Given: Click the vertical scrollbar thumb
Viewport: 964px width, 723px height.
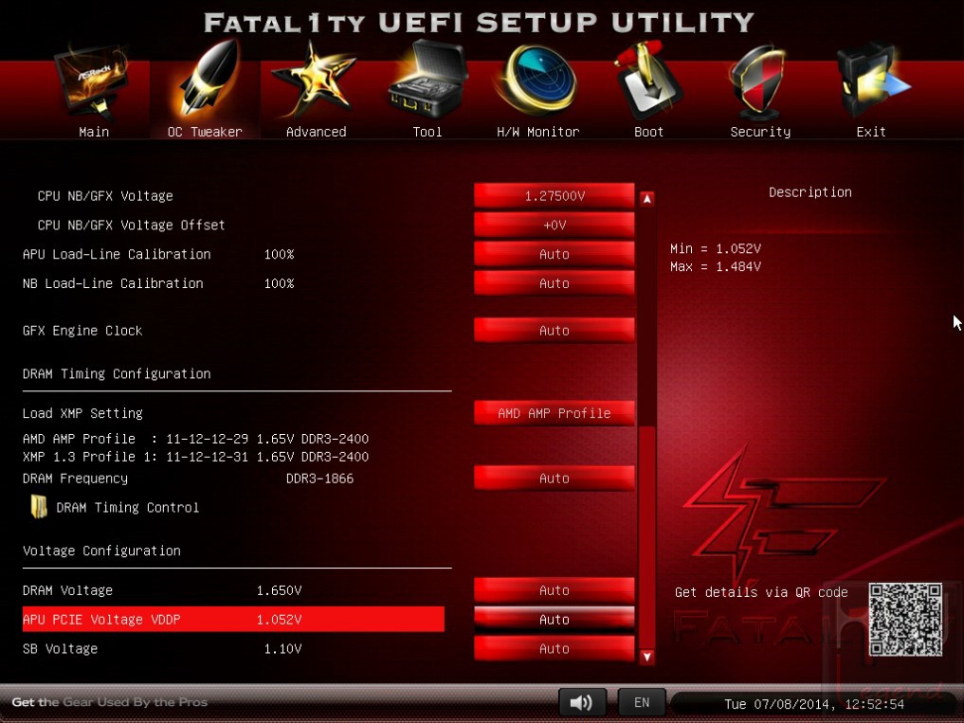Looking at the screenshot, I should pos(646,536).
